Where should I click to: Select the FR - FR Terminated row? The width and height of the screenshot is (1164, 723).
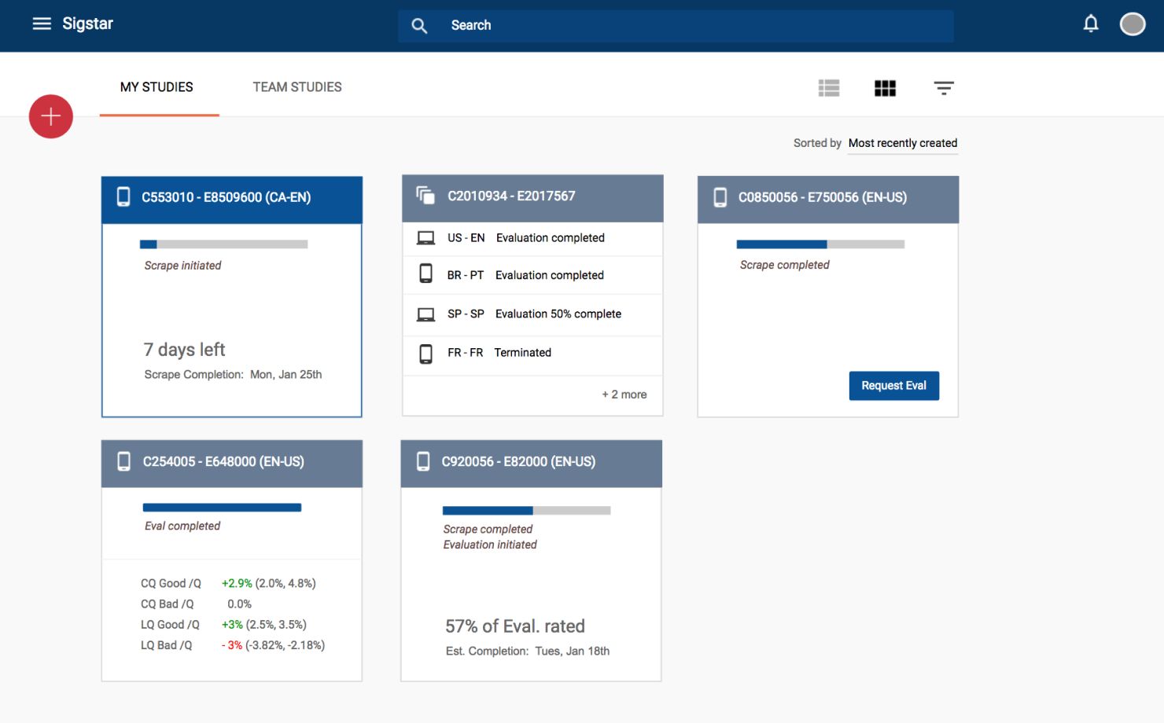[x=532, y=353]
